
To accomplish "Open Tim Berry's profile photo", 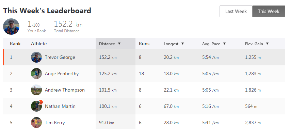I will coord(36,123).
